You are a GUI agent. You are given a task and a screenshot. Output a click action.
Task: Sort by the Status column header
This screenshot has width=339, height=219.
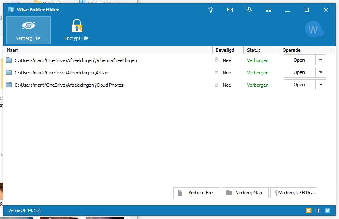[261, 50]
